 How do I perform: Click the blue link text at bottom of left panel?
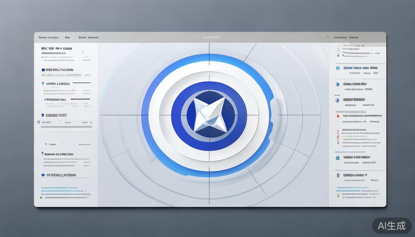click(x=59, y=188)
